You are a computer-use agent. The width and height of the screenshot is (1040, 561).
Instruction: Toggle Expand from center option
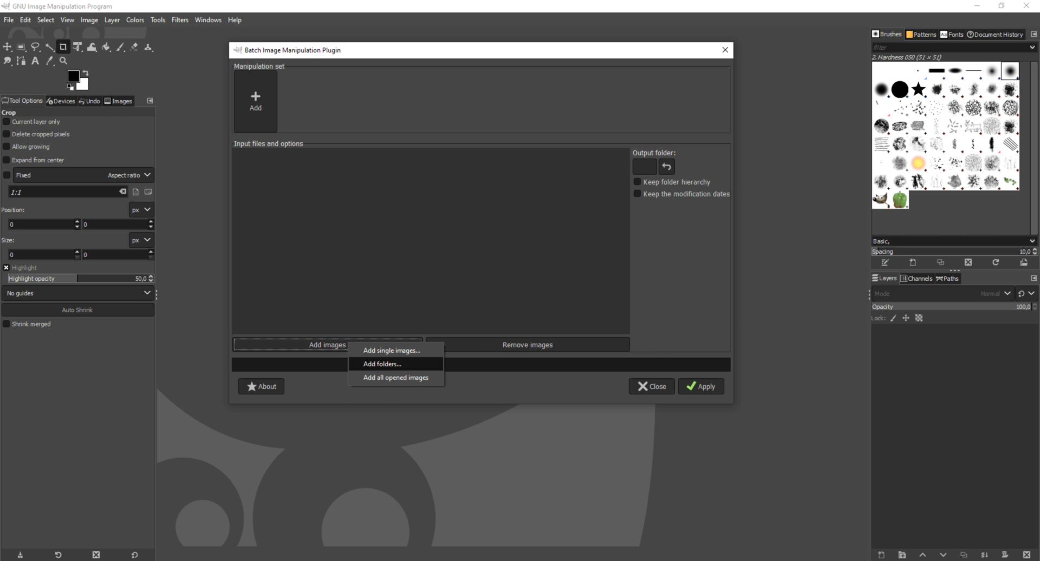(x=6, y=160)
